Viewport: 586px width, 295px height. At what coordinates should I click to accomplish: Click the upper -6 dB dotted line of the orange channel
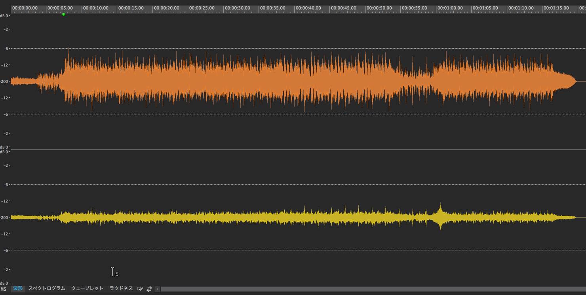293,48
